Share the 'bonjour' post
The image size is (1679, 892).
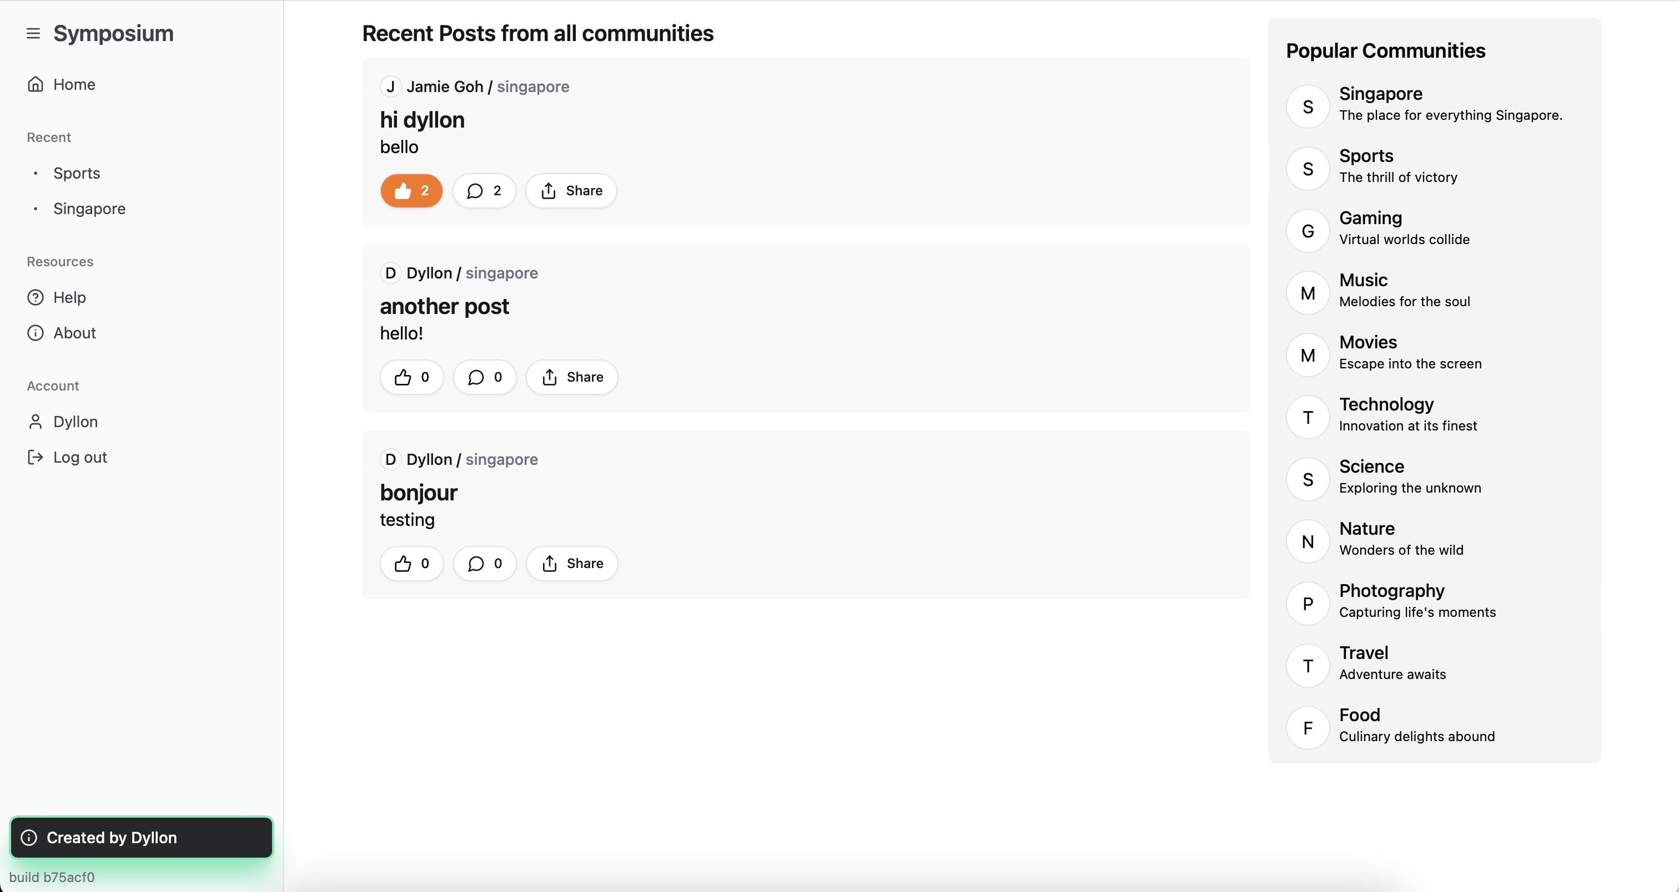[572, 563]
